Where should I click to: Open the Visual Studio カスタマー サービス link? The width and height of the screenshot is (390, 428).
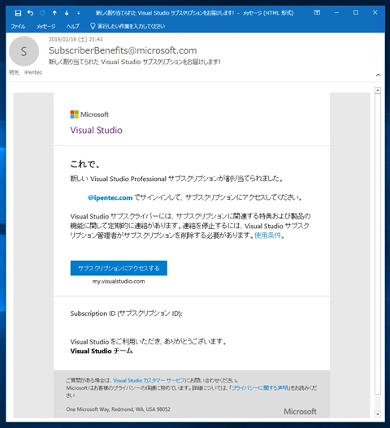coord(149,380)
